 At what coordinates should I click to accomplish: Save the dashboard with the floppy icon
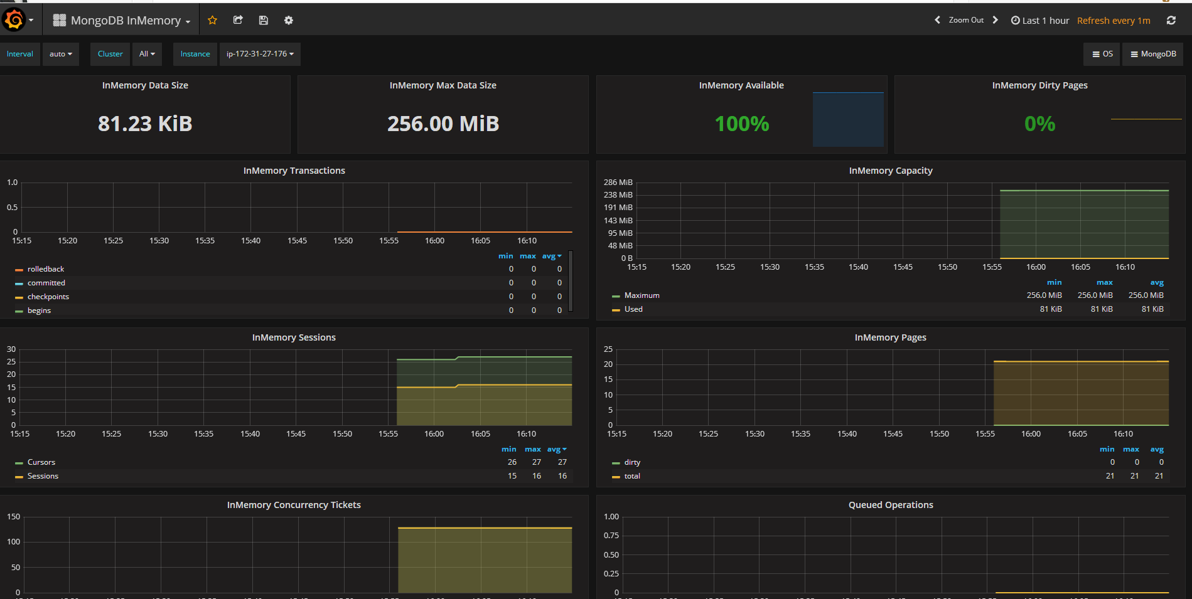point(263,20)
